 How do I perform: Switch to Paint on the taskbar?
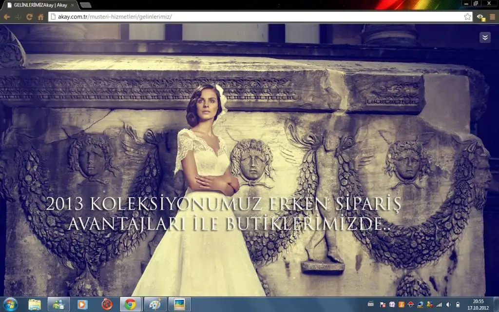point(155,305)
